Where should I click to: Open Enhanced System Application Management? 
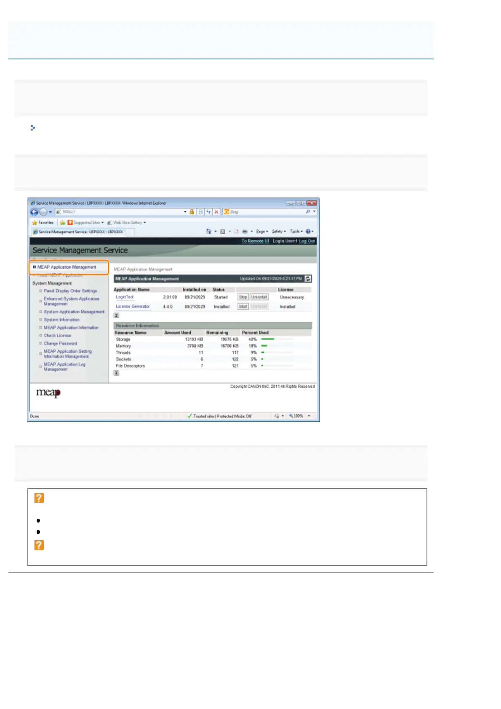[x=72, y=301]
